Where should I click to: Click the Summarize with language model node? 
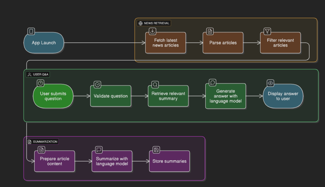coord(112,161)
